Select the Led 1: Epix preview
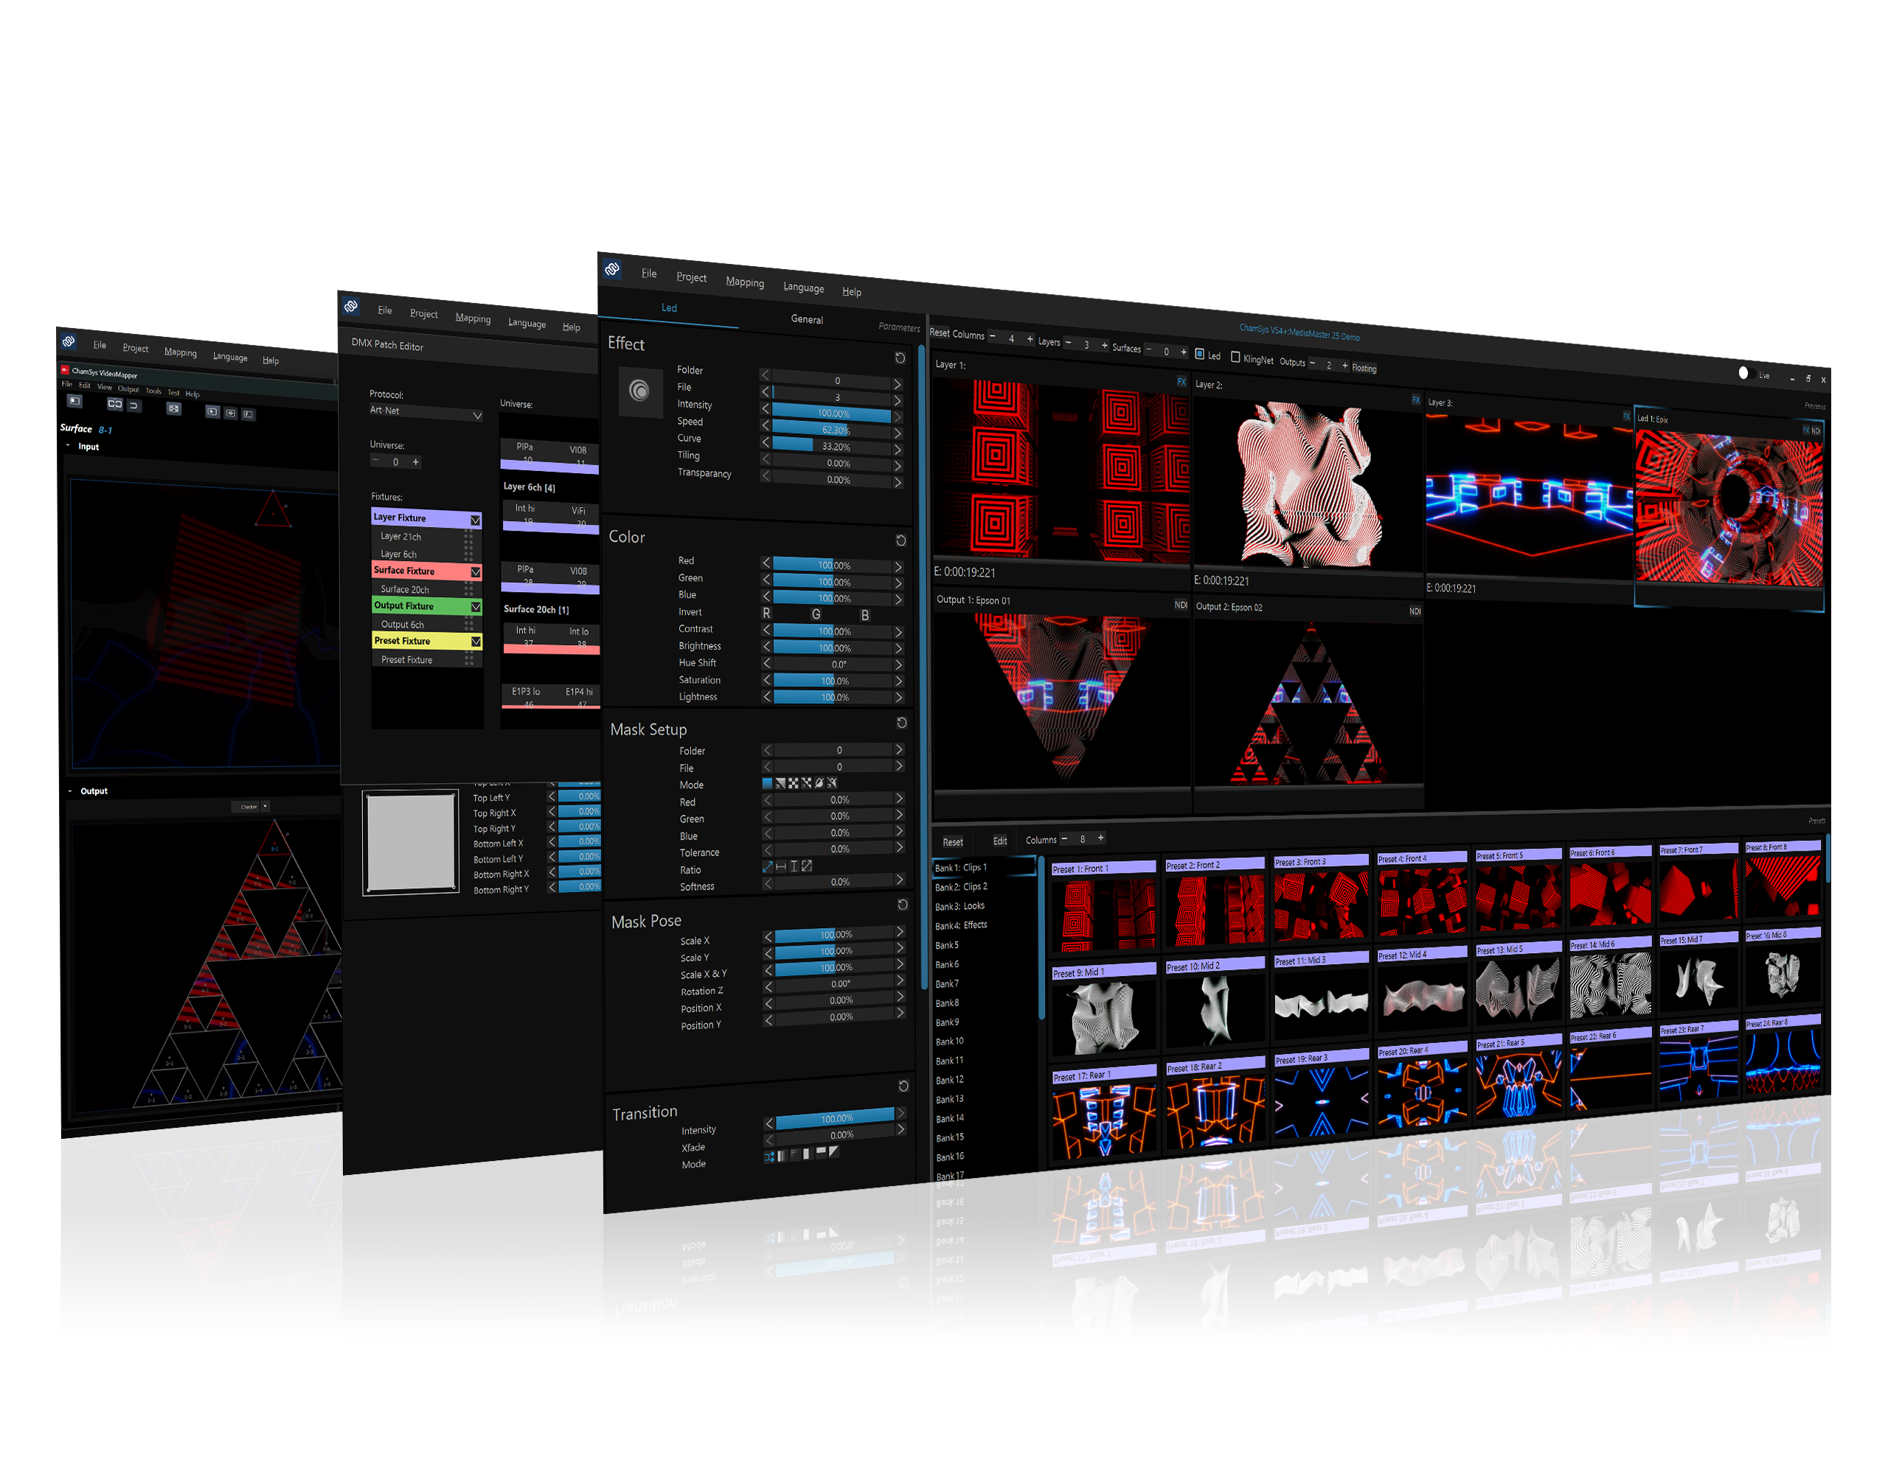1888x1458 pixels. point(1729,510)
